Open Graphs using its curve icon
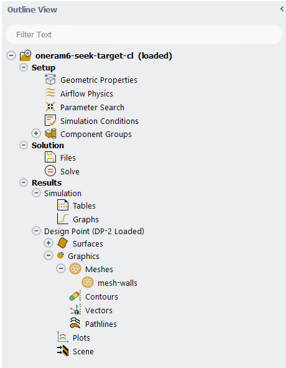The height and width of the screenshot is (368, 286). 63,219
